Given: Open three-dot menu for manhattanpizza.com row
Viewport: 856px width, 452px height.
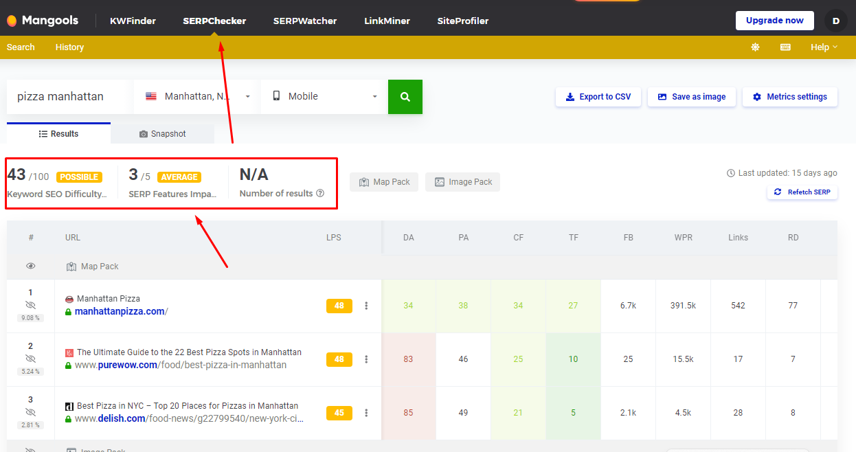Looking at the screenshot, I should pos(366,306).
